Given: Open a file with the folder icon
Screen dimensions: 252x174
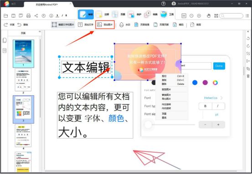Looking at the screenshot, I should pos(6,16).
